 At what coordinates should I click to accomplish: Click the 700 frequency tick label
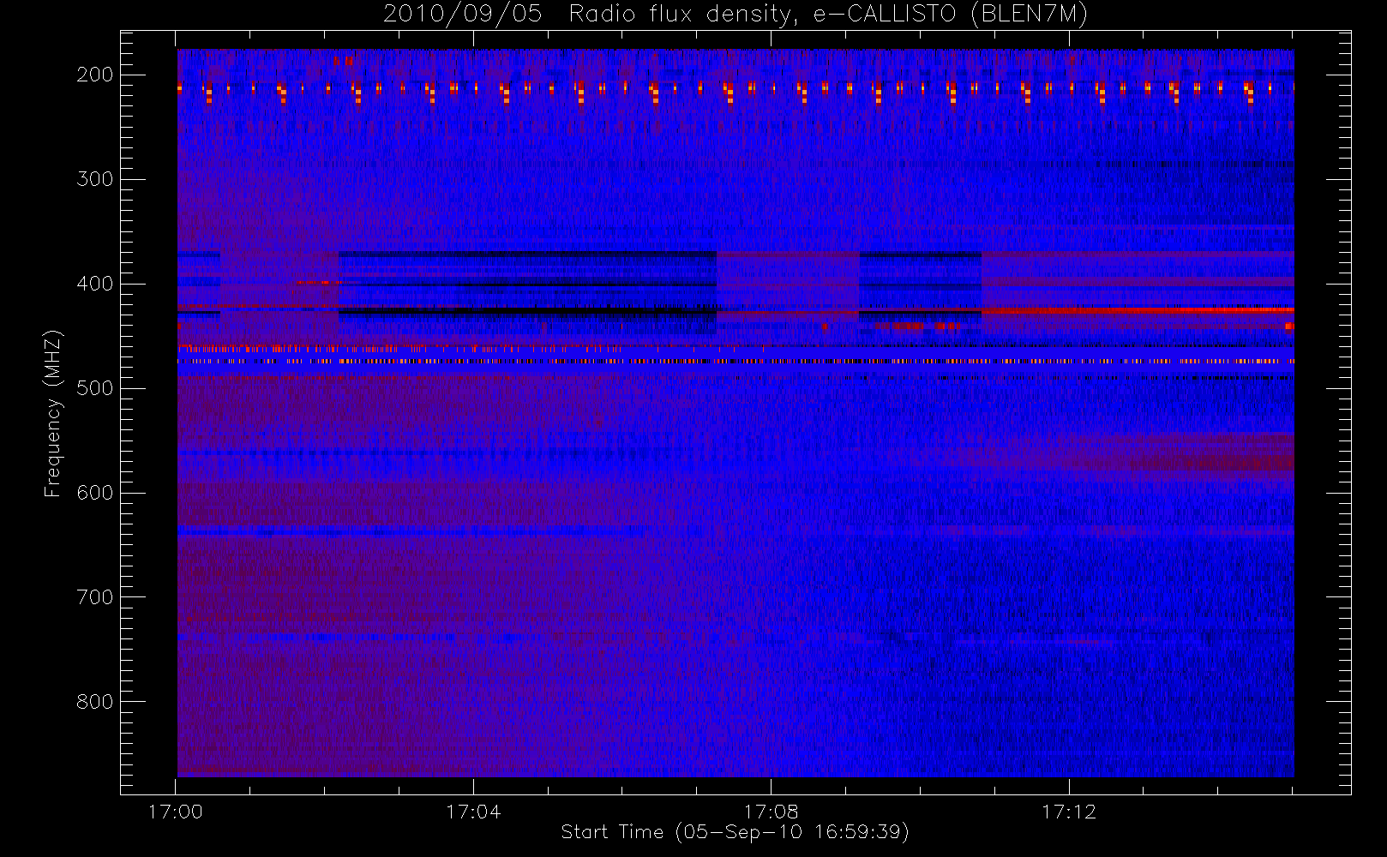[x=94, y=597]
